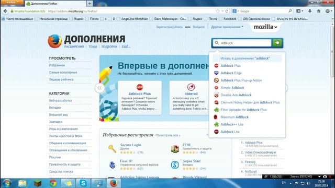335x188 pixels.
Task: Open Skype from the taskbar
Action: point(83,183)
